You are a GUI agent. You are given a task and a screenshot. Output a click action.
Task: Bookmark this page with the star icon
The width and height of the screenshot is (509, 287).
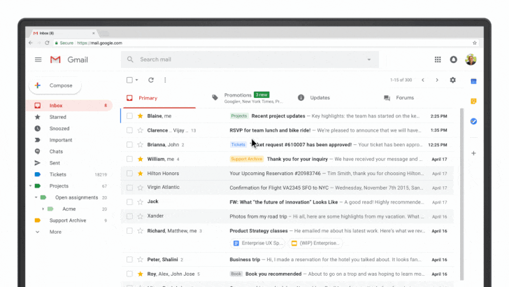pos(475,43)
